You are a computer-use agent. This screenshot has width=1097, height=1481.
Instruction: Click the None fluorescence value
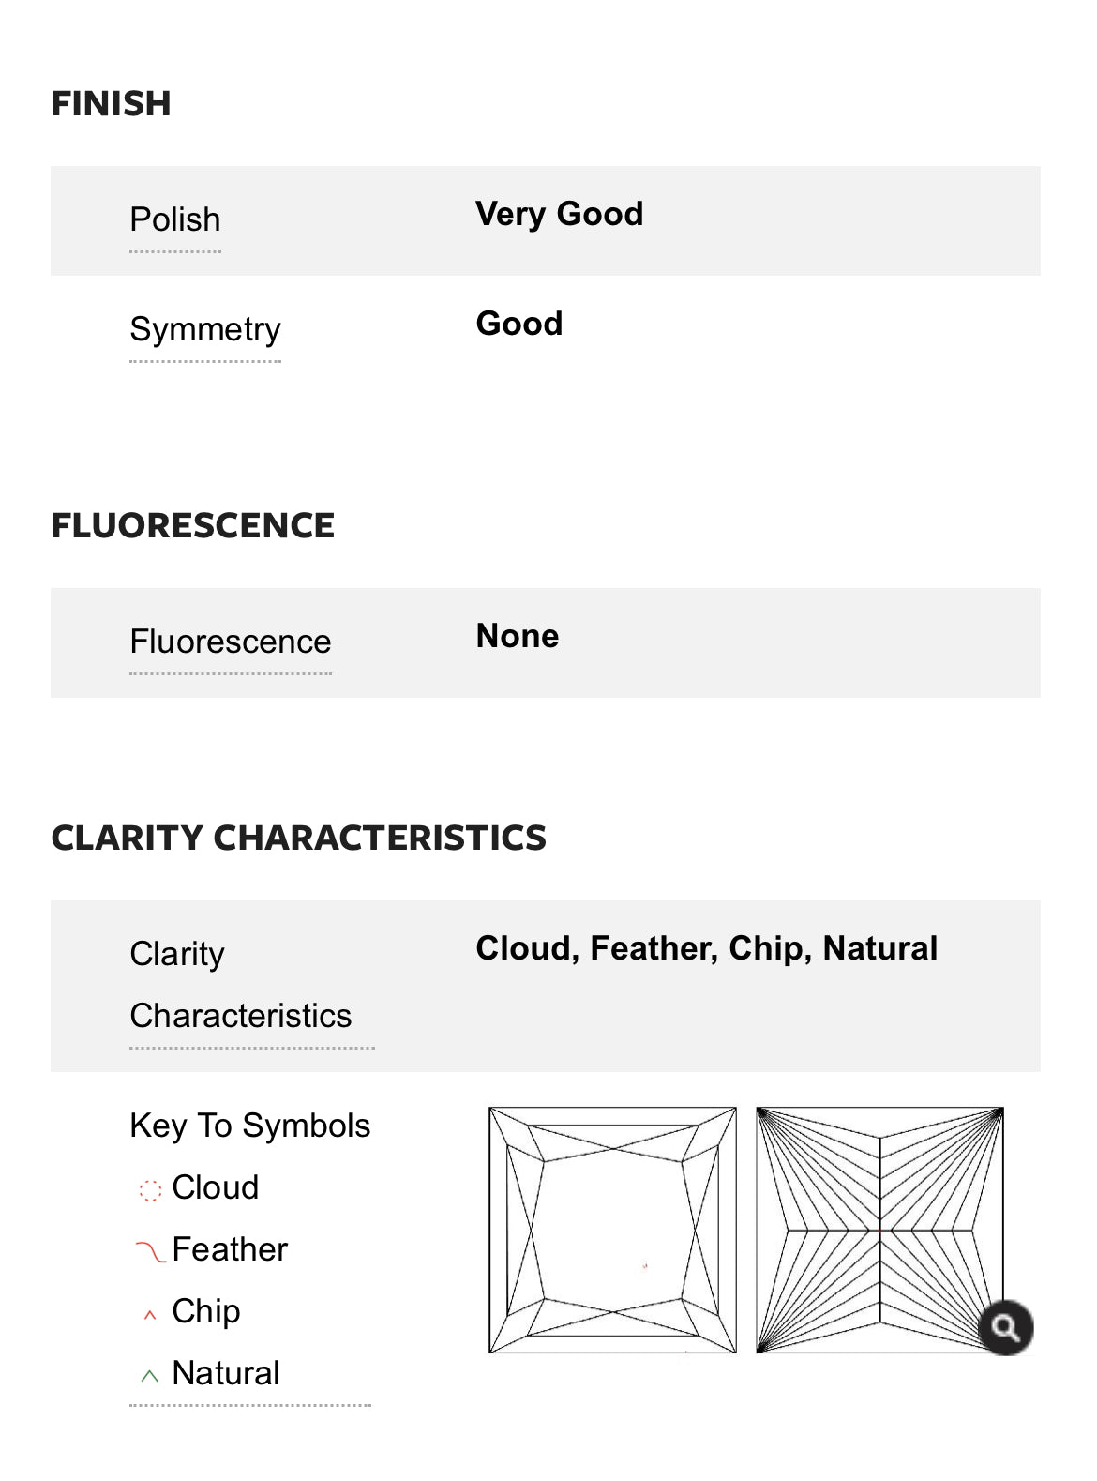(x=518, y=637)
